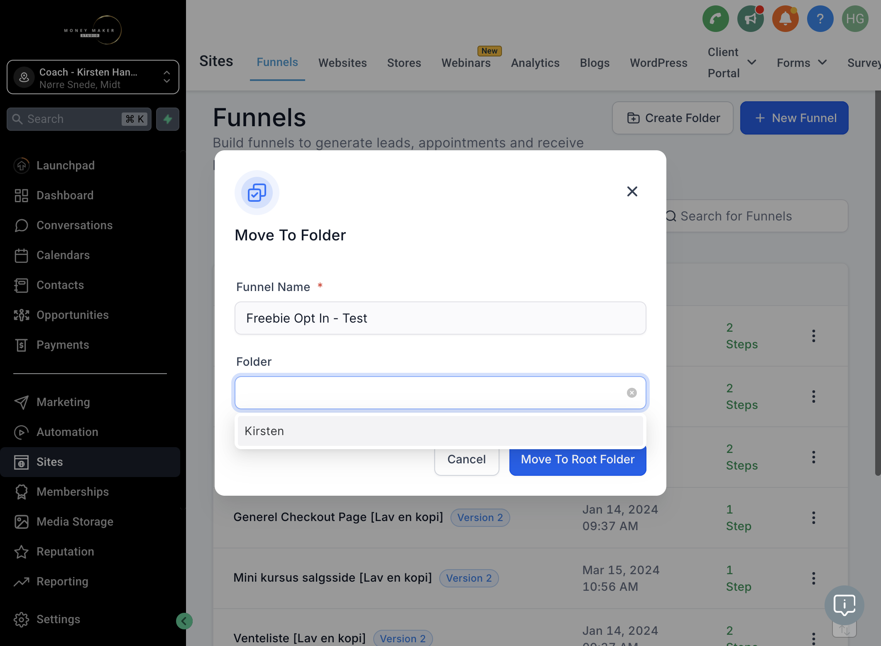Viewport: 881px width, 646px height.
Task: Click Move To Root Folder button
Action: pos(578,459)
